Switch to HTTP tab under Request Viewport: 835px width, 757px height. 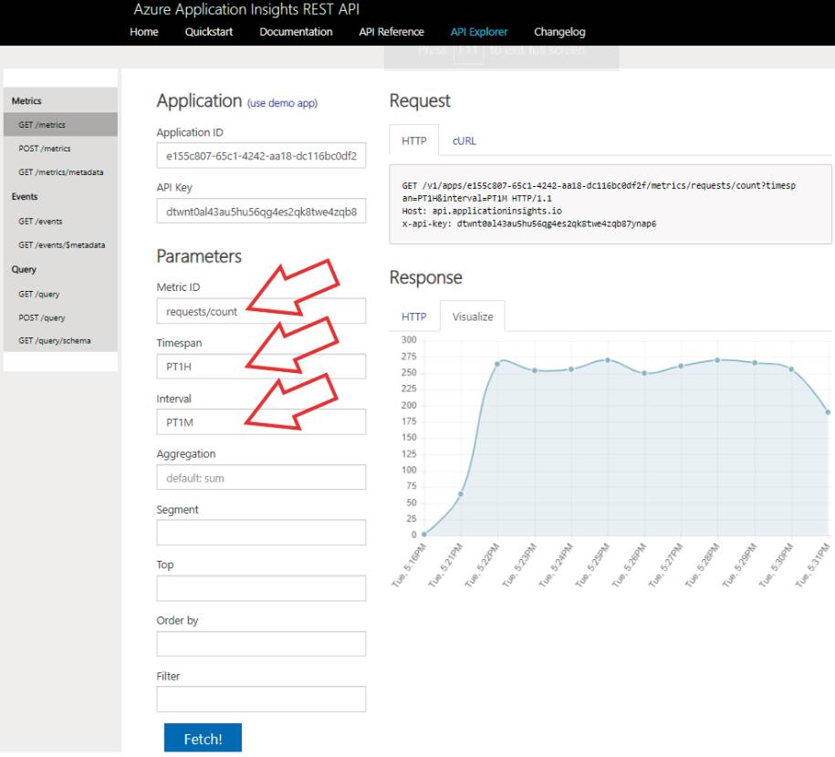(413, 140)
